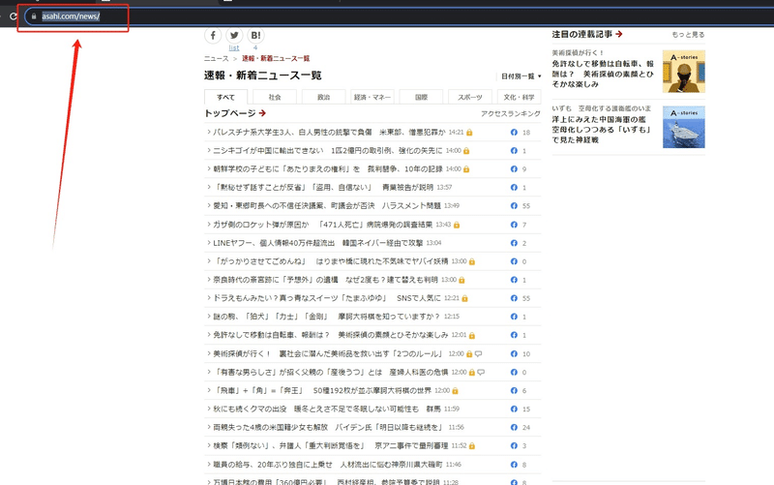Click もっと見る in featured series
The image size is (774, 485).
click(688, 35)
